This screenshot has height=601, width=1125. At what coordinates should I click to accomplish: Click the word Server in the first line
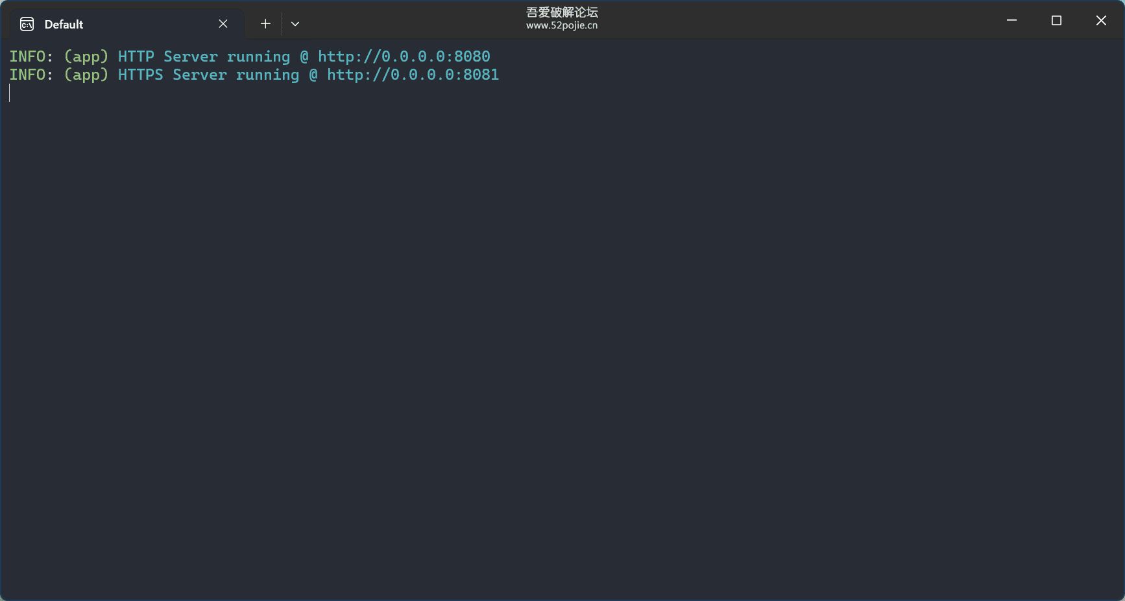point(189,56)
